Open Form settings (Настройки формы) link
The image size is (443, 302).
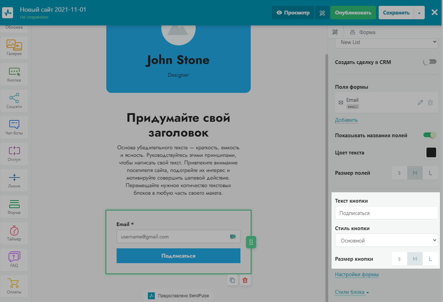[x=357, y=274]
